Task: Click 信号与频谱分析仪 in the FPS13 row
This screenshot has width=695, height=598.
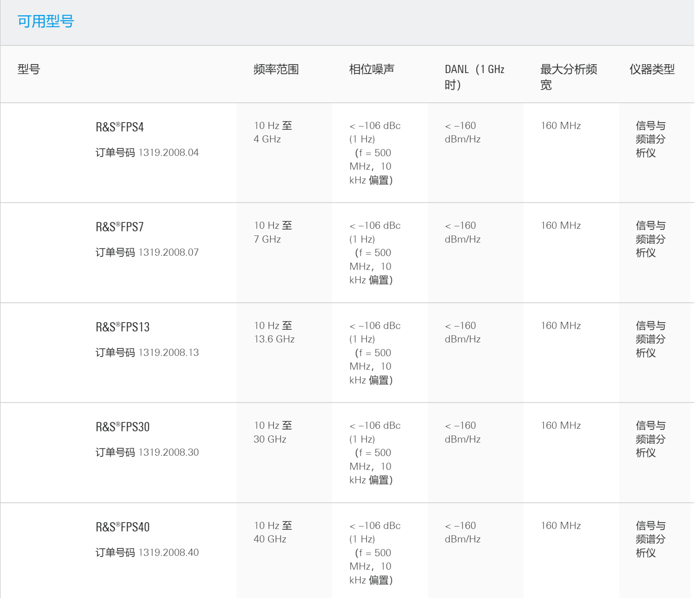Action: (x=651, y=339)
